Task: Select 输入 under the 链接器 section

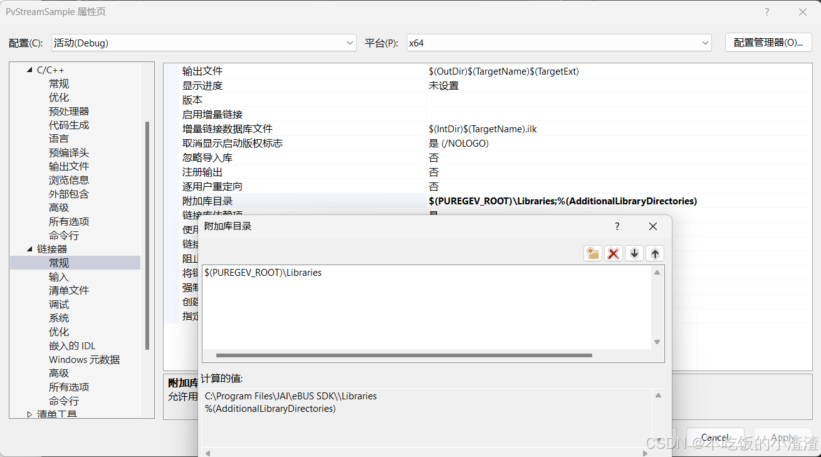Action: (x=58, y=276)
